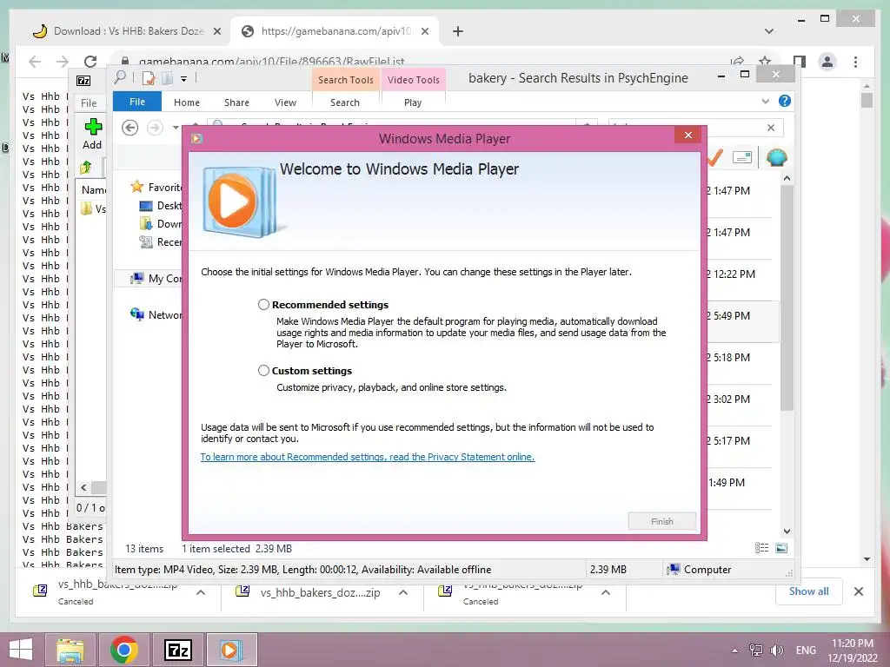Go back in Chrome

(x=35, y=62)
